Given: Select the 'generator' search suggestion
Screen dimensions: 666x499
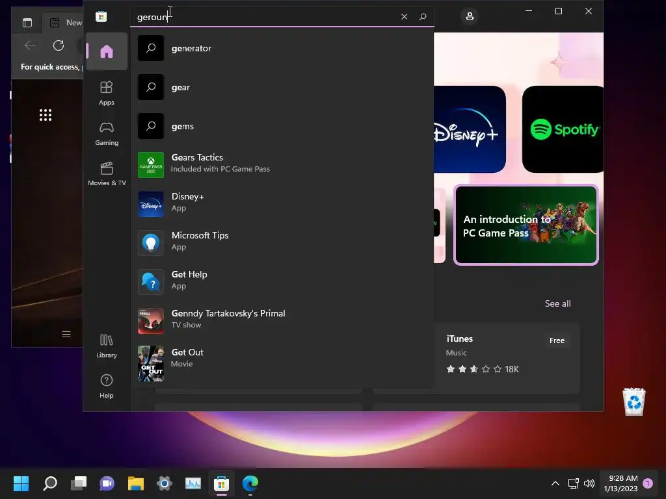Looking at the screenshot, I should tap(282, 48).
